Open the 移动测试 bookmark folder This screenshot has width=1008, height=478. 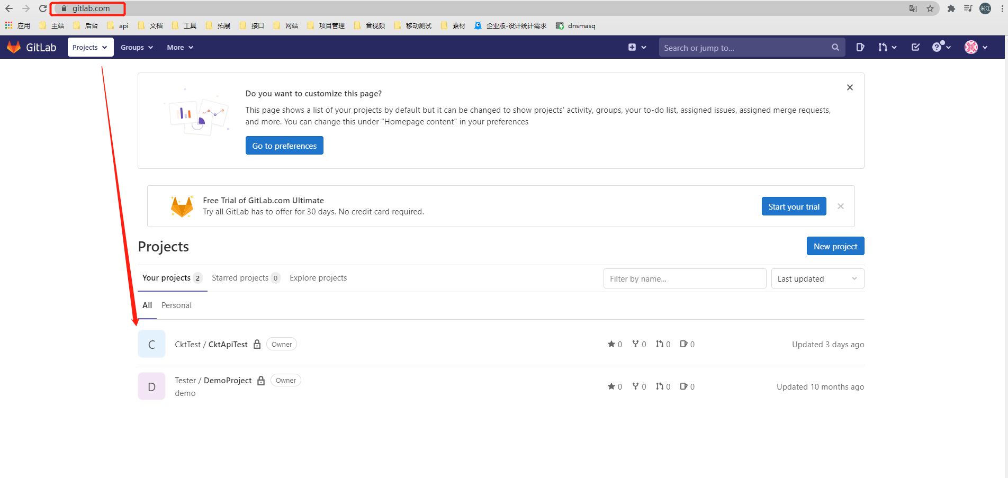pyautogui.click(x=413, y=25)
